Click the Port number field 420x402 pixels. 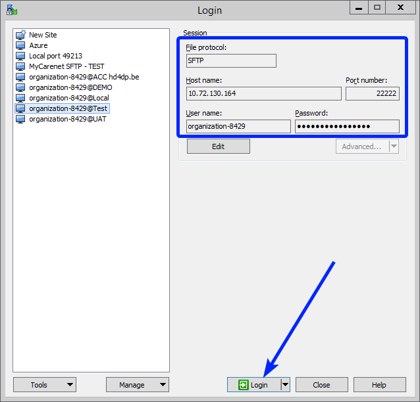[x=372, y=94]
